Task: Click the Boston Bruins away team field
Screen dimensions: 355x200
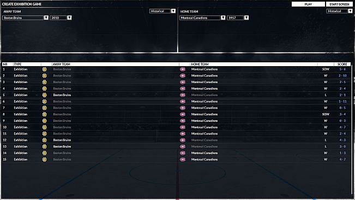Action: click(23, 17)
